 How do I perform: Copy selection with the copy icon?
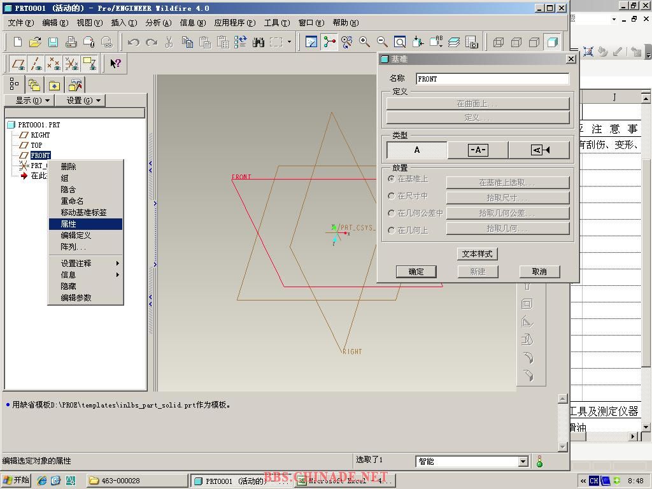[187, 42]
